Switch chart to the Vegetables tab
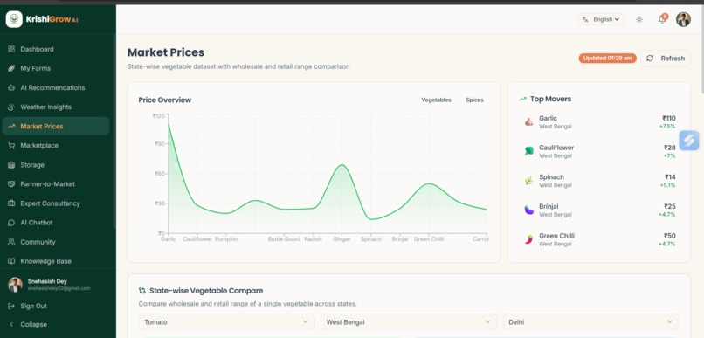Viewport: 704px width, 338px height. 436,100
